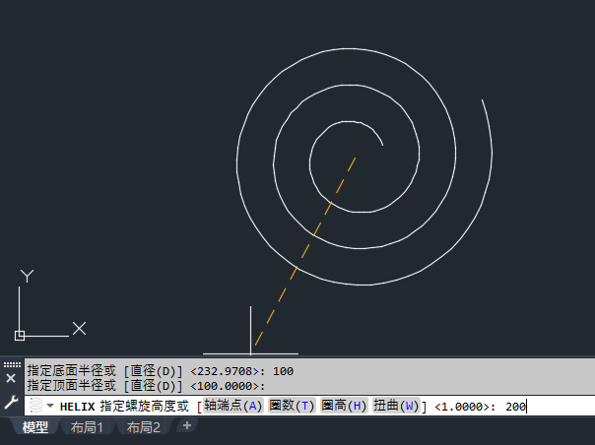The image size is (595, 445).
Task: Click the command line grip handle
Action: pos(12,365)
